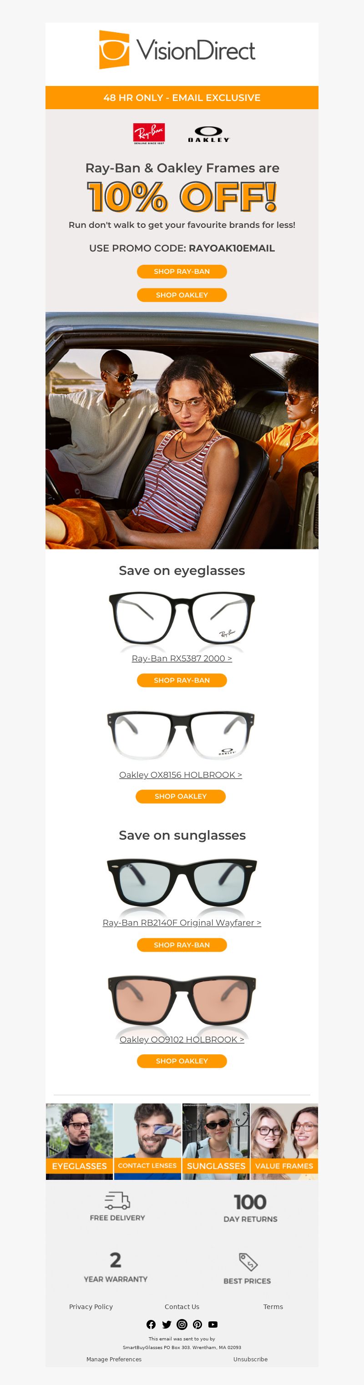
Task: Click the Ray-Ban brand logo
Action: tap(149, 133)
